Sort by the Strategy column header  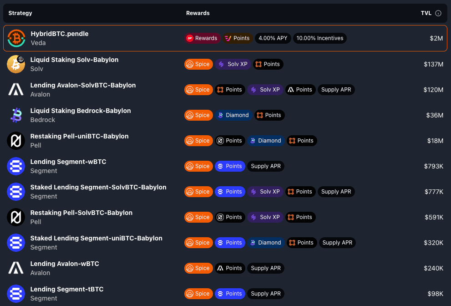(20, 13)
